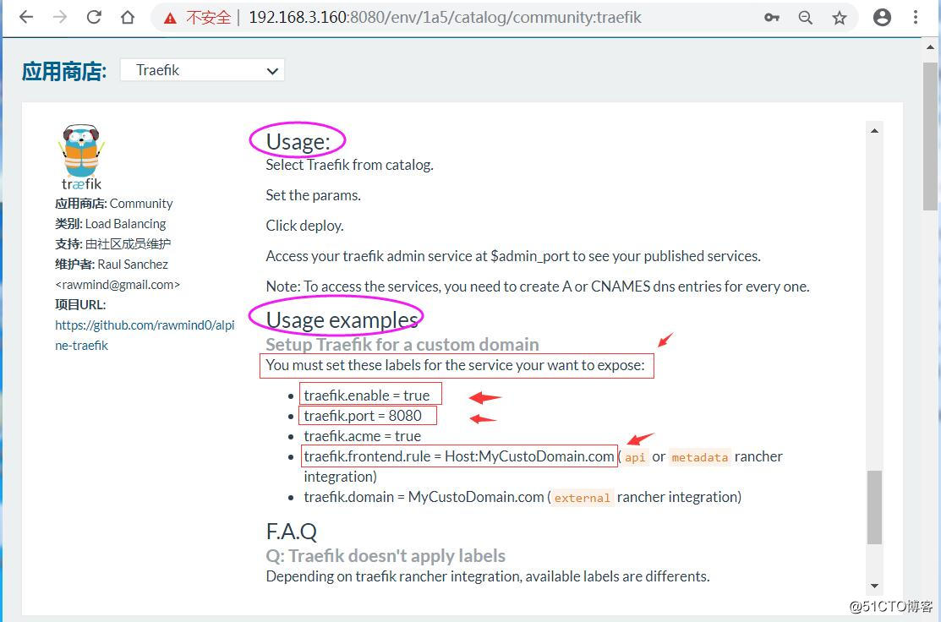Click the '应用商店:' page title
This screenshot has height=622, width=941.
tap(63, 71)
